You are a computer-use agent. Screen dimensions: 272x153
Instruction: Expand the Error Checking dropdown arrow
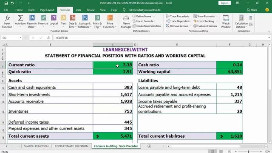tap(217, 21)
